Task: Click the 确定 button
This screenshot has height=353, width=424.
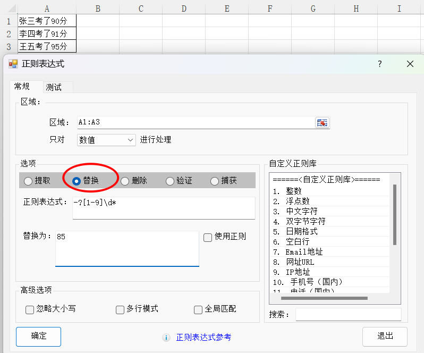Action: (x=38, y=337)
